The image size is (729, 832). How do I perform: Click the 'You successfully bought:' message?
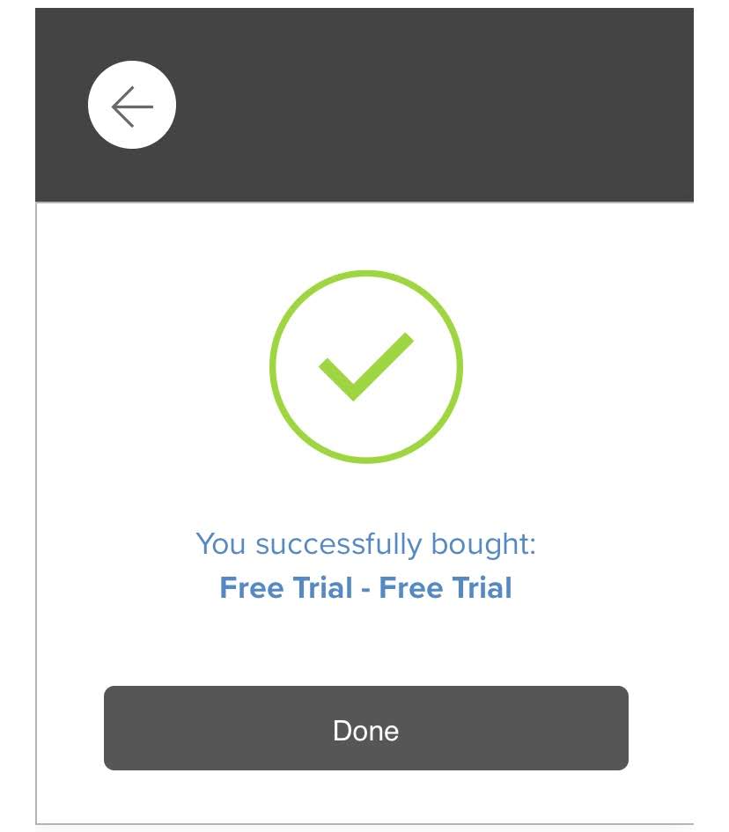click(366, 544)
